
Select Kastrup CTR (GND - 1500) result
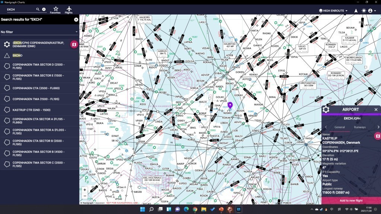tap(39, 110)
